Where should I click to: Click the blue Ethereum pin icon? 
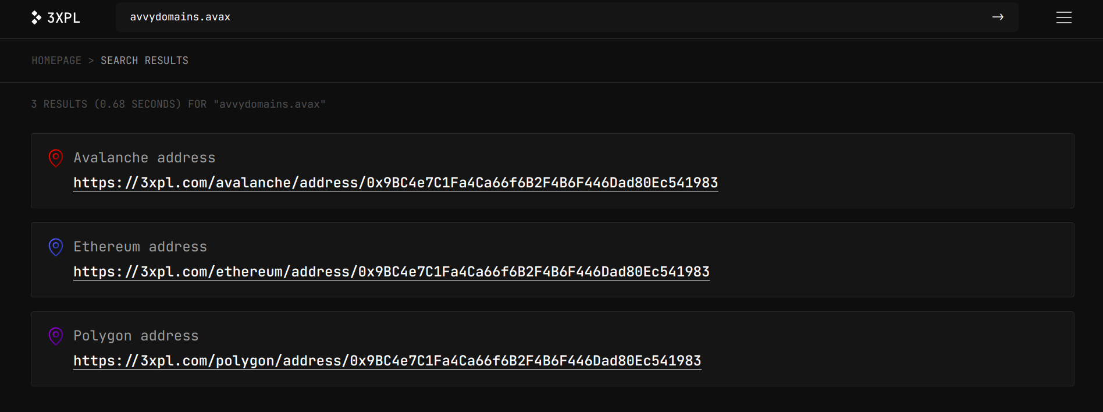(56, 247)
